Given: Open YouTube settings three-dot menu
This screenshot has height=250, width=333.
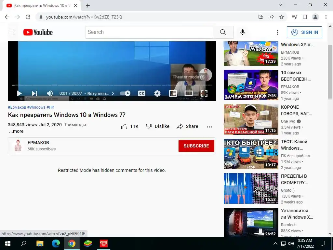Looking at the screenshot, I should point(278,32).
